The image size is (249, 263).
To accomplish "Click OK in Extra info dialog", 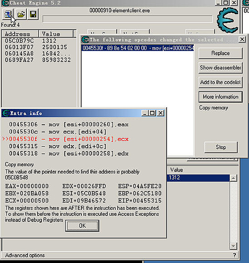I will [82, 226].
